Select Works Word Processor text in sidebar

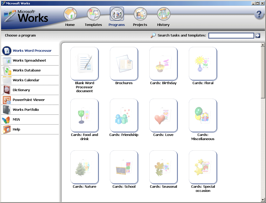32,50
